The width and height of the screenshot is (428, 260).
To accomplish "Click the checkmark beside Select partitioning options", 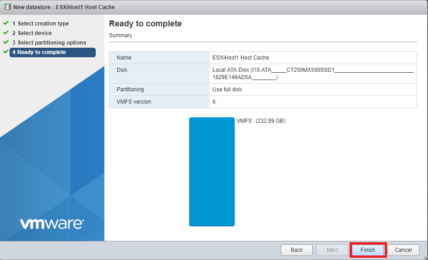I will pyautogui.click(x=6, y=42).
